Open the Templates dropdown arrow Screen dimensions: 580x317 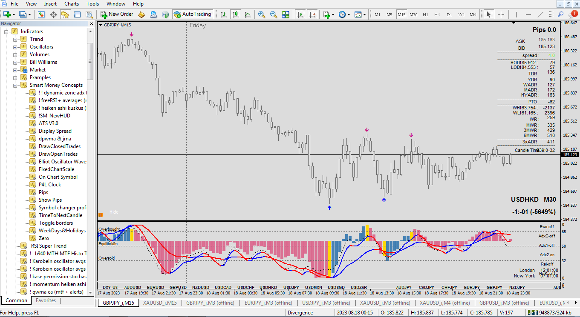[365, 14]
